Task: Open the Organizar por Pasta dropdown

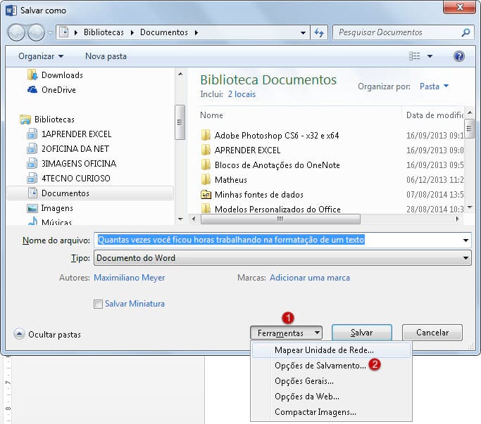Action: (x=434, y=86)
